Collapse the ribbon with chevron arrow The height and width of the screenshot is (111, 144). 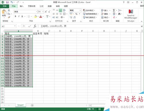coord(142,21)
